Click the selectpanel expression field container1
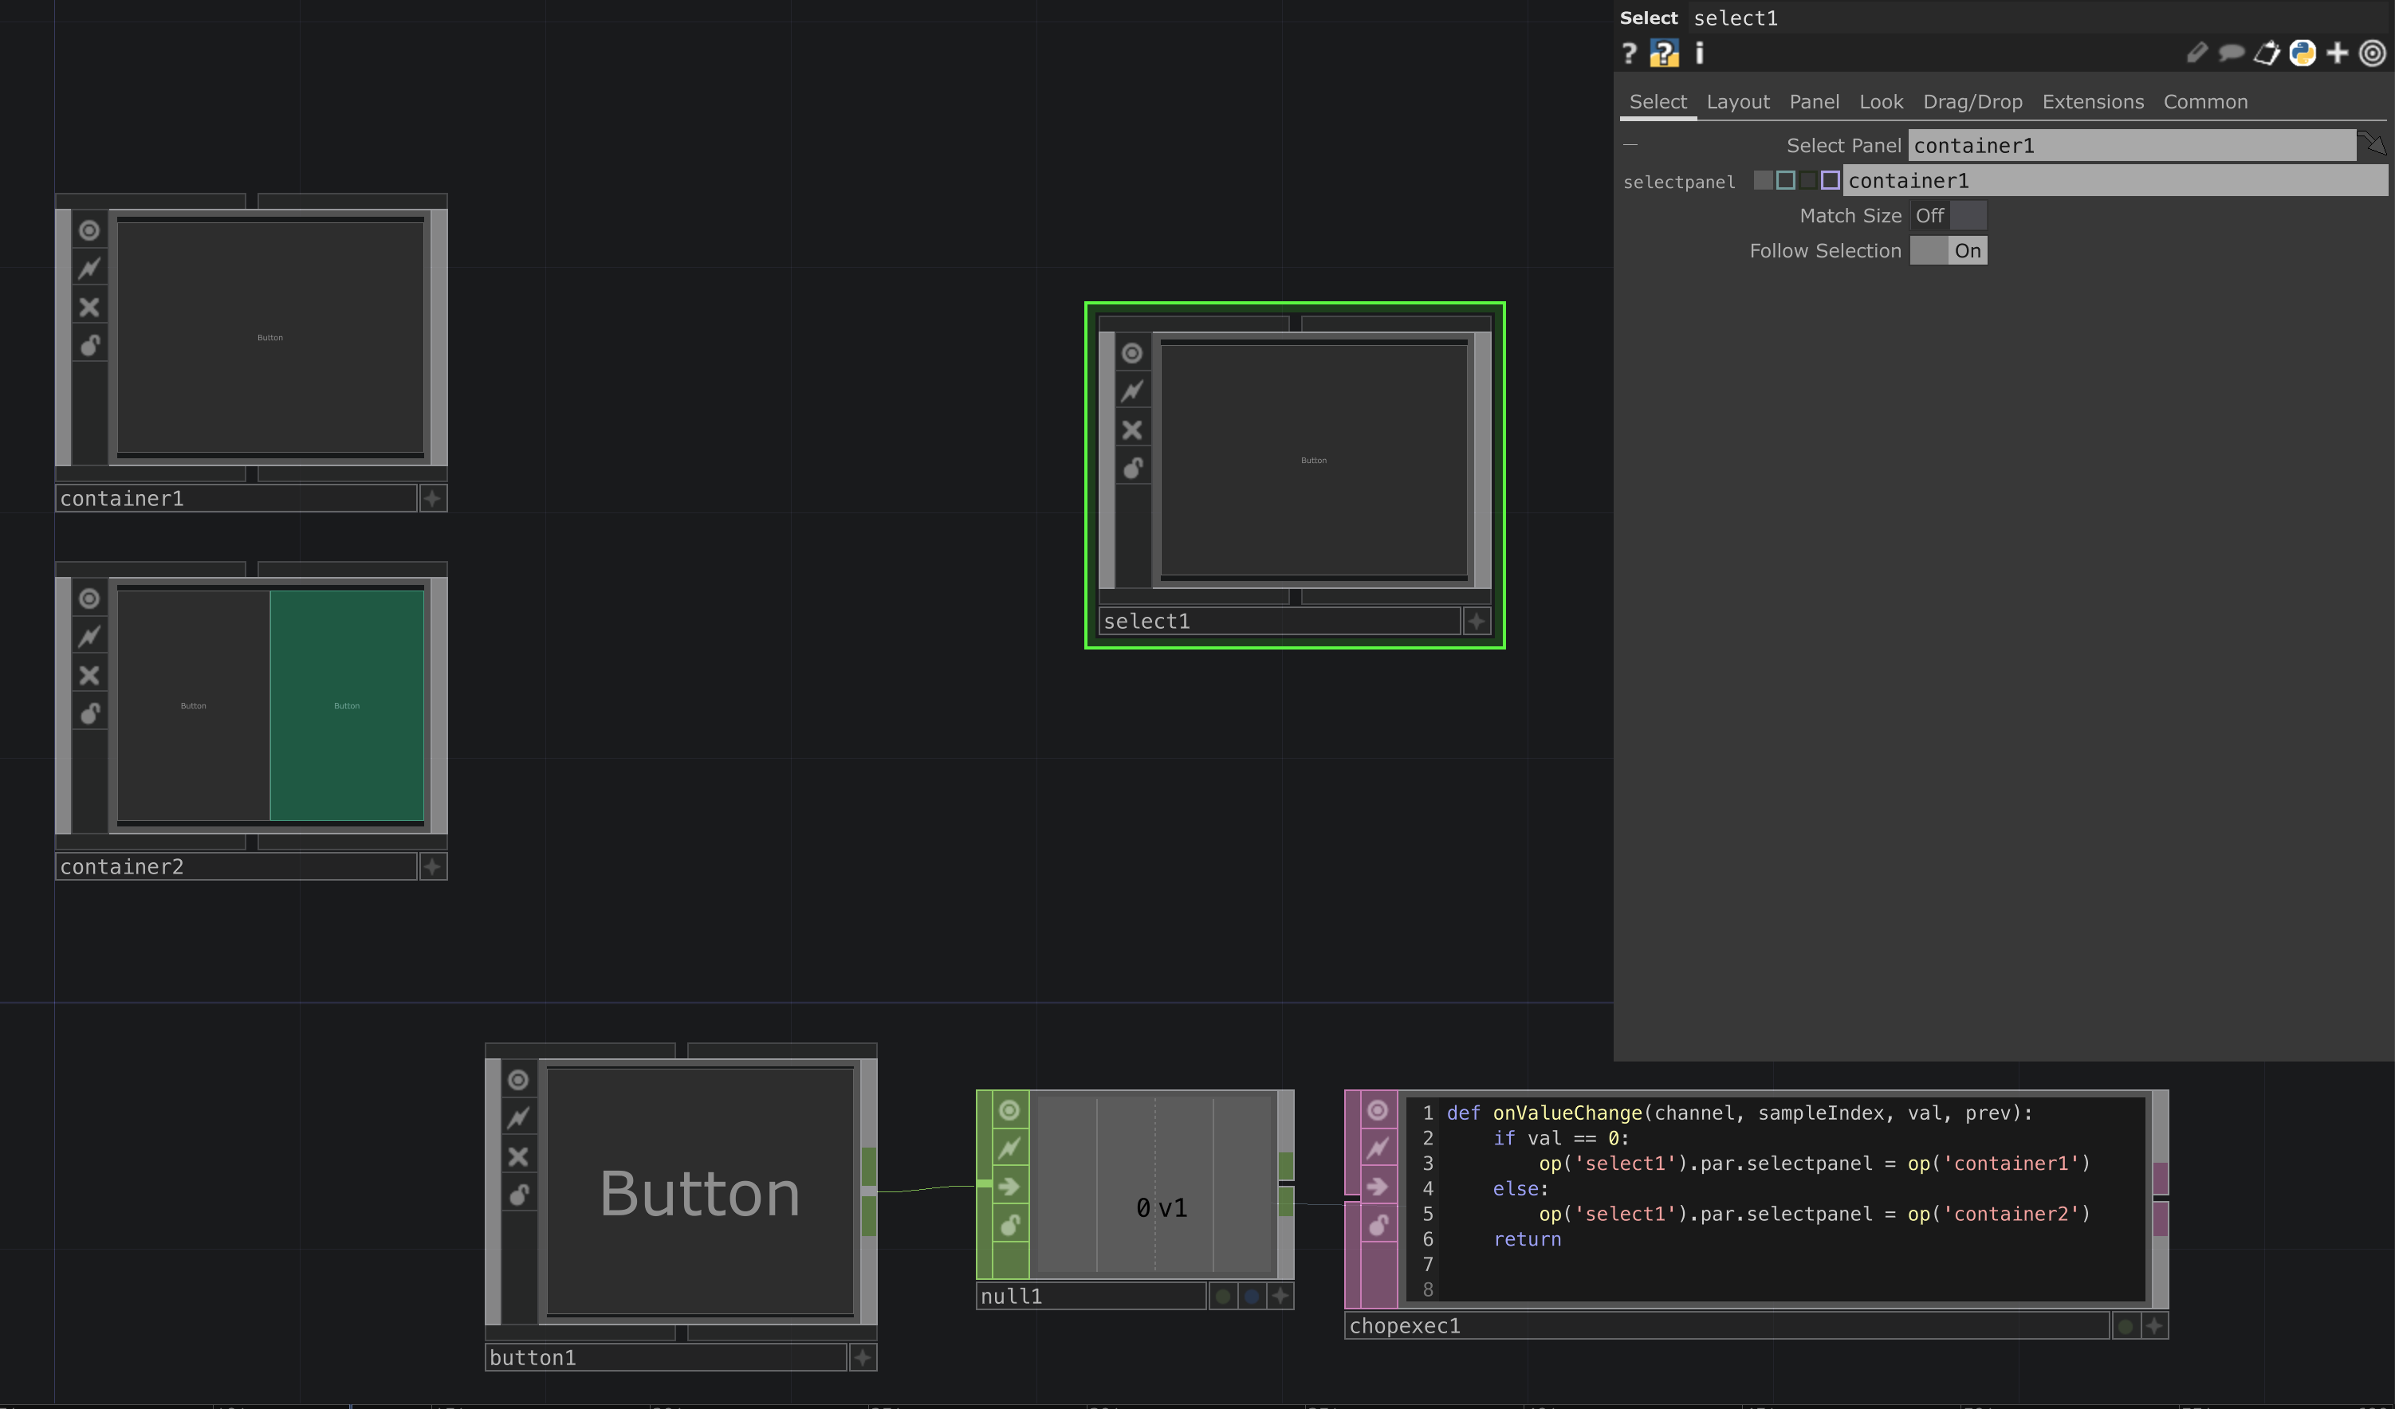 tap(2114, 181)
